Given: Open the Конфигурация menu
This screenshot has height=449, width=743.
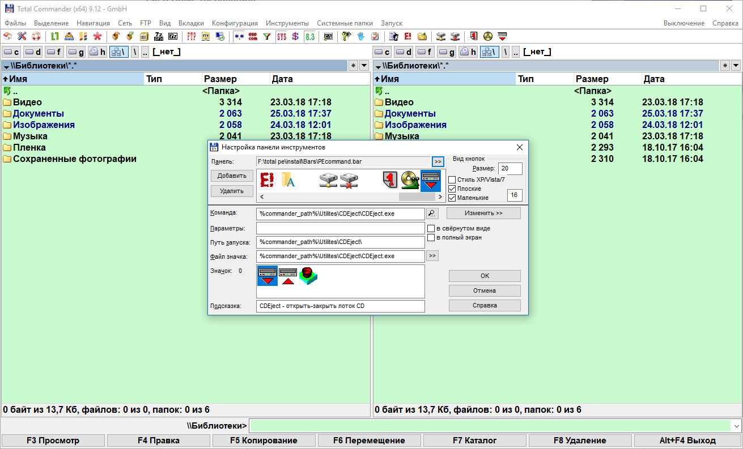Looking at the screenshot, I should tap(235, 23).
